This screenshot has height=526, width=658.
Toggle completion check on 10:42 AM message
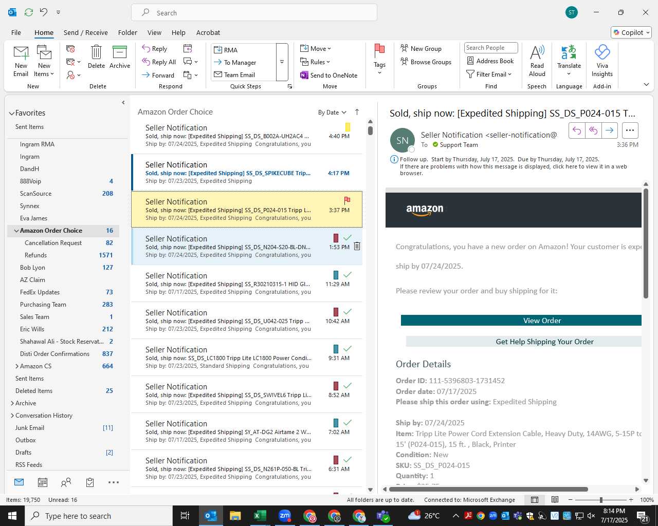(348, 312)
